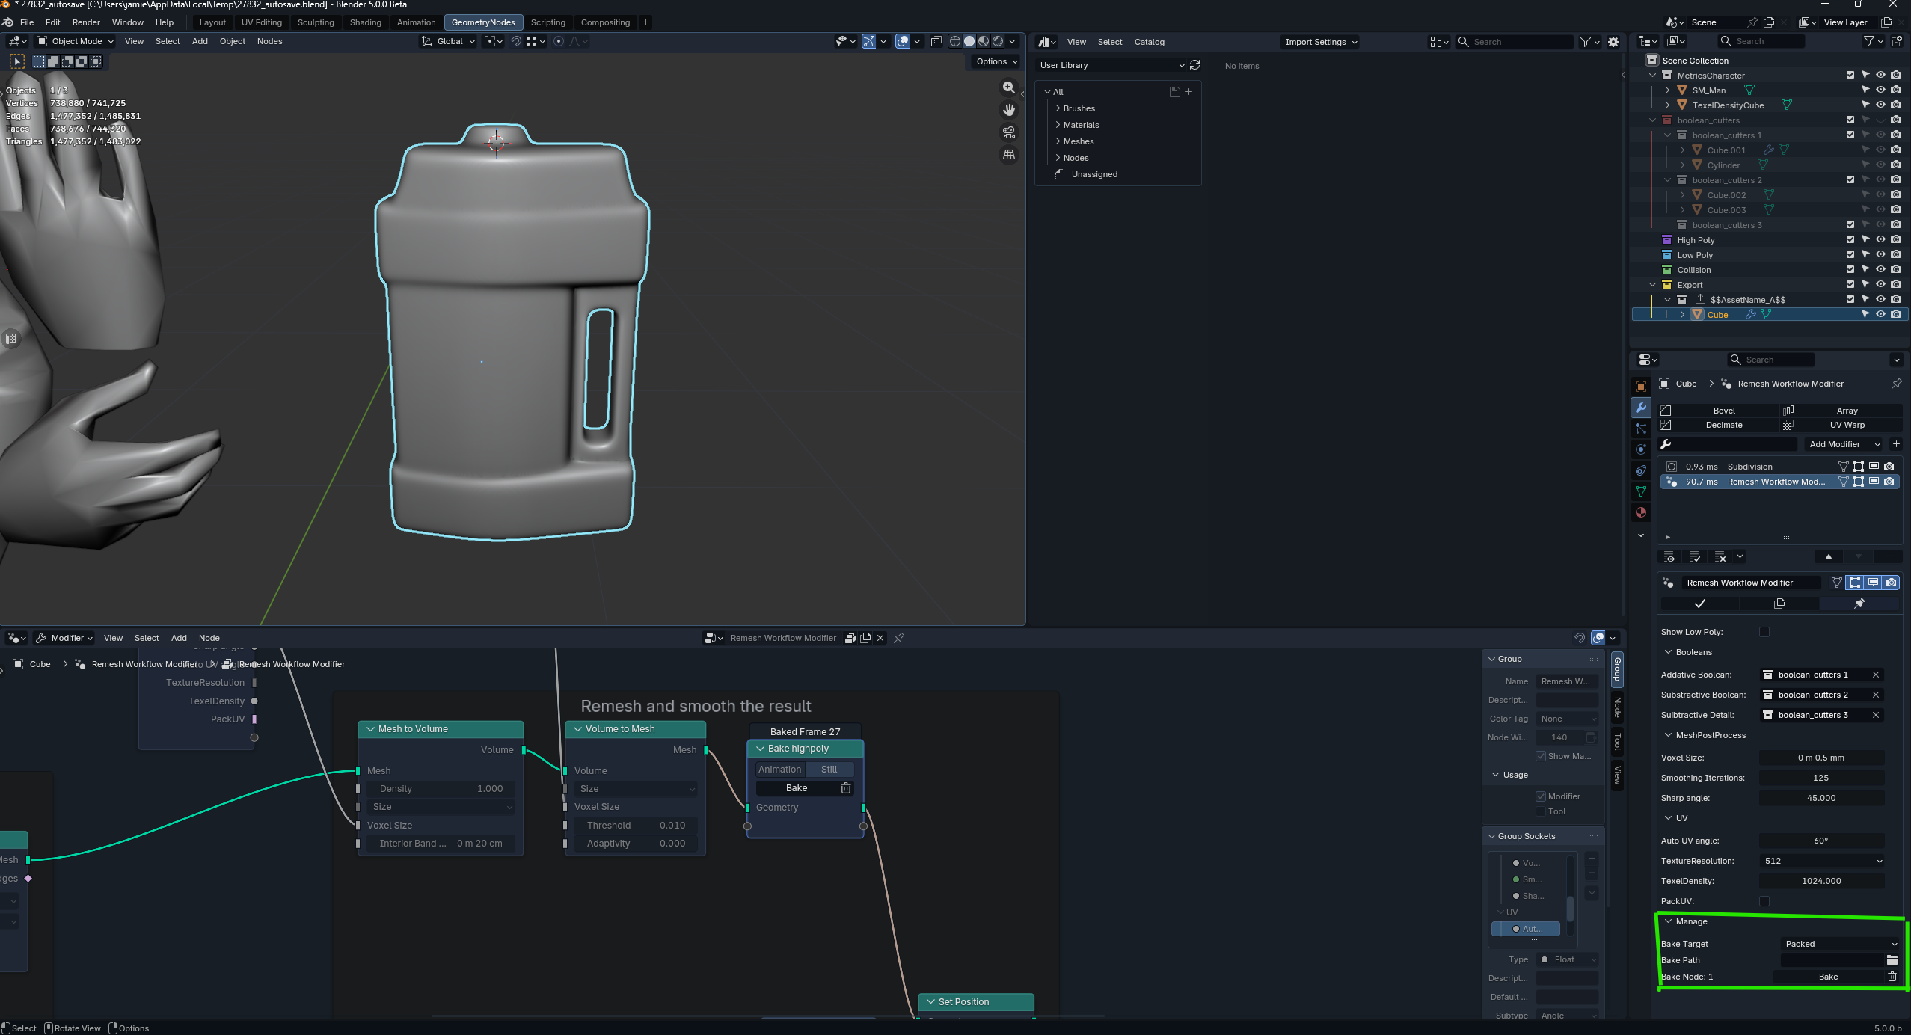Open the Object Data properties tab
The height and width of the screenshot is (1035, 1911).
(1640, 491)
